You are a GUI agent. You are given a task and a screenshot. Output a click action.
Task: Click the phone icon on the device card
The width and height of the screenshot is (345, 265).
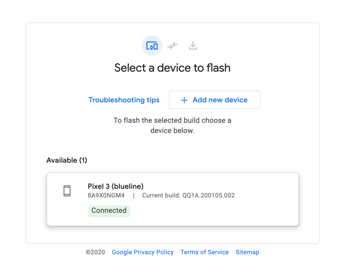[x=67, y=191]
